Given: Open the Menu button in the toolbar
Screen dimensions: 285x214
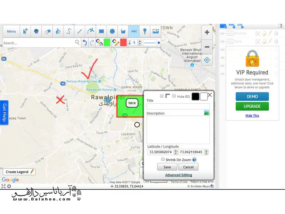Looking at the screenshot, I should tap(11, 31).
